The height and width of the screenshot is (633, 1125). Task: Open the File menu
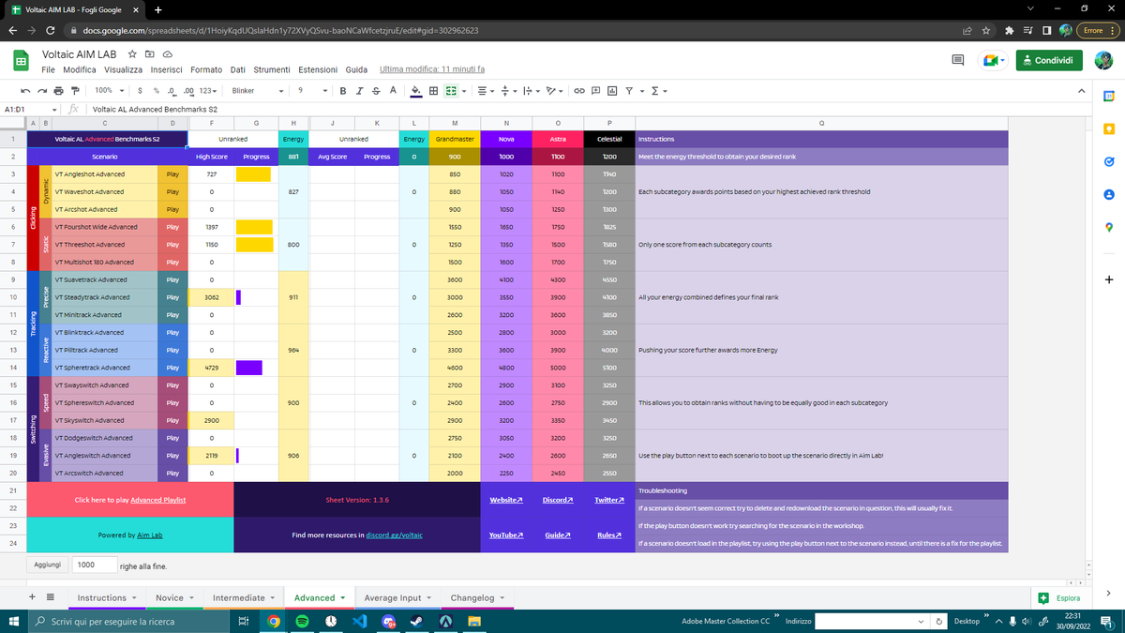point(47,69)
